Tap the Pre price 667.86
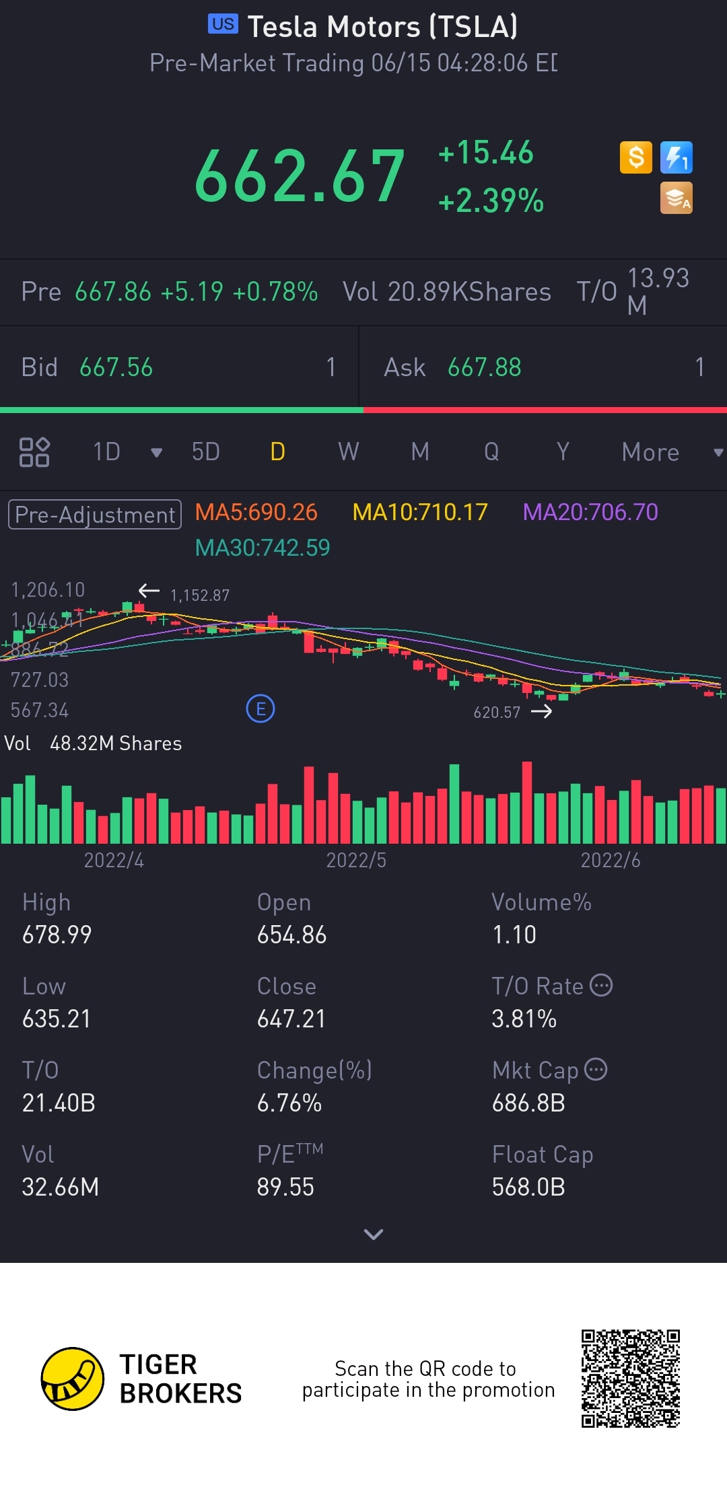Viewport: 727px width, 1495px height. (113, 292)
